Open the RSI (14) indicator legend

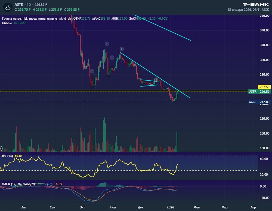(x=7, y=156)
